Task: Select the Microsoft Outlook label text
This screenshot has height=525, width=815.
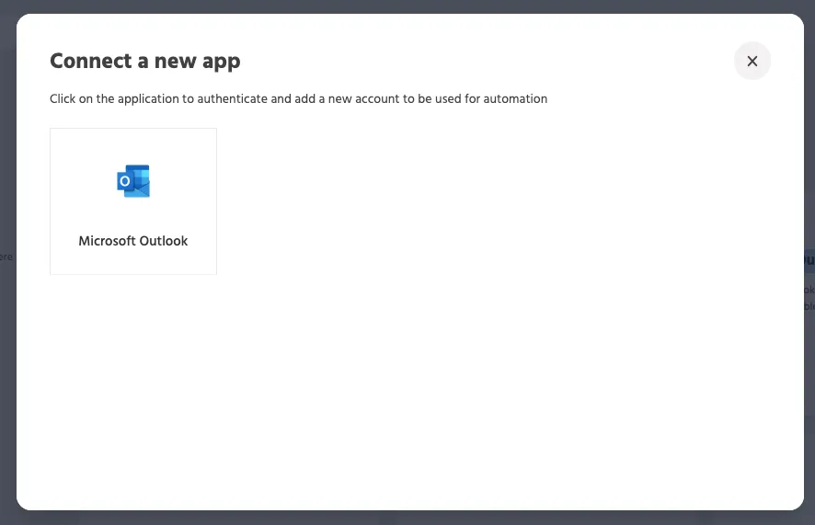Action: pos(133,241)
